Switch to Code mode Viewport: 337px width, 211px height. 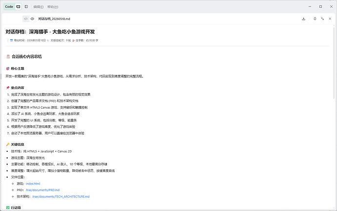coord(9,7)
